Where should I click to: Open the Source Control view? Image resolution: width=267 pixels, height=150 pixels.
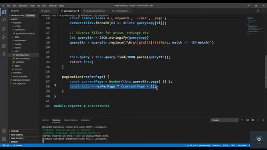click(4, 29)
